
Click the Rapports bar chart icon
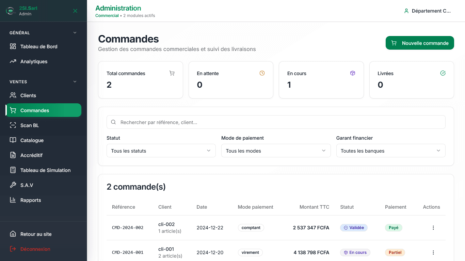13,200
